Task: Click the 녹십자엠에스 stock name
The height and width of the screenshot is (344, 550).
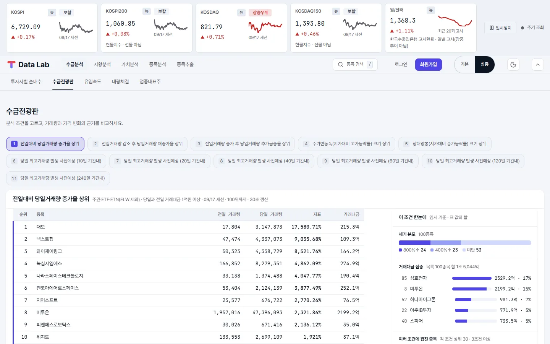Action: [49, 264]
